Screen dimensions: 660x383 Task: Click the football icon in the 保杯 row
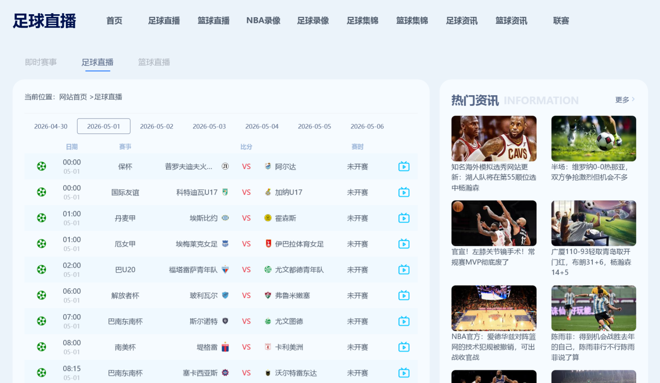(42, 166)
